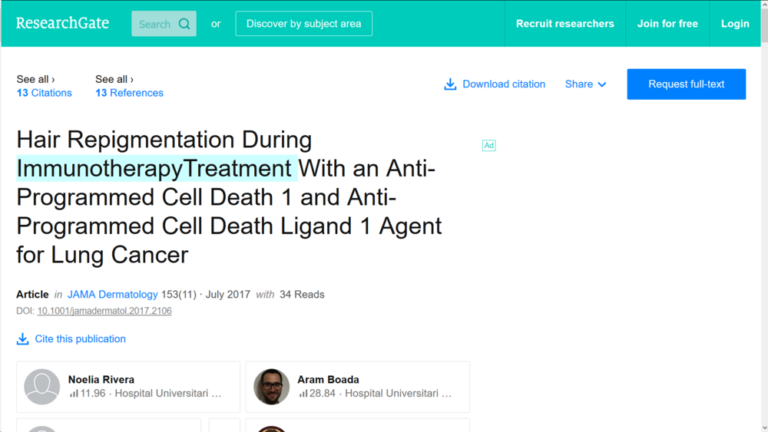
Task: Click the Ad badge icon
Action: click(488, 146)
